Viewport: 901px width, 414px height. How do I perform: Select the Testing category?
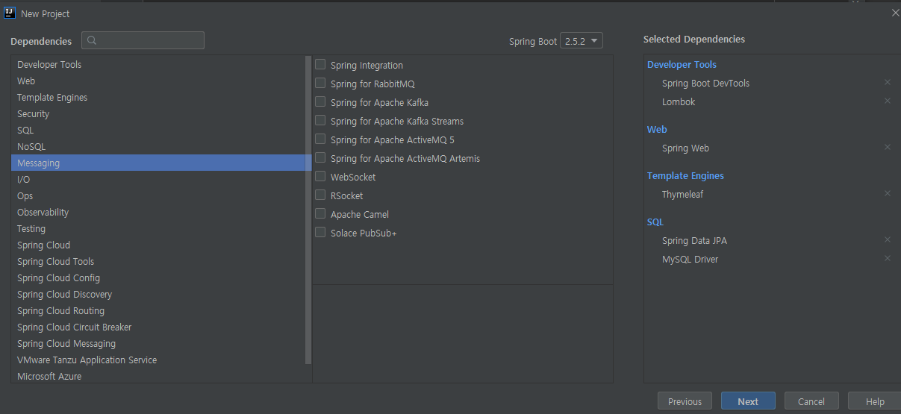coord(158,229)
